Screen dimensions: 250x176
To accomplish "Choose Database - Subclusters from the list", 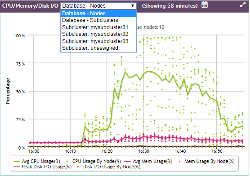I will (98, 20).
